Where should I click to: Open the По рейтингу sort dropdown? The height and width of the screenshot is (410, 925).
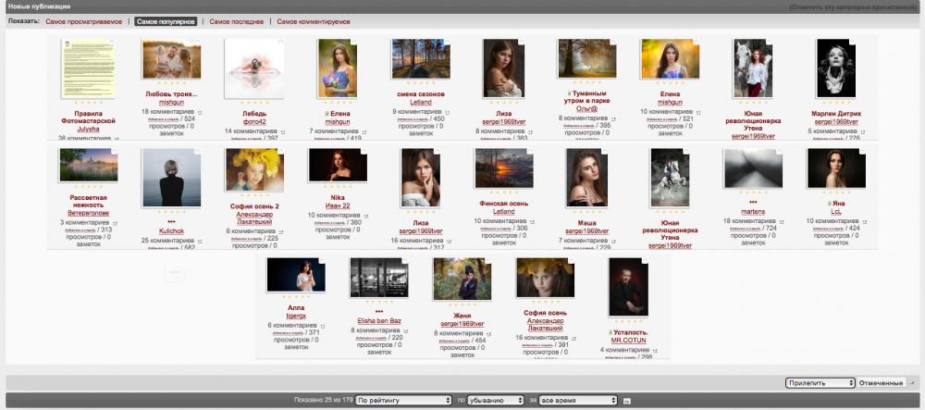point(403,401)
